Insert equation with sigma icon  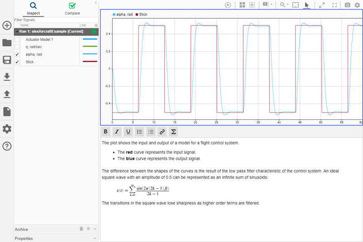(x=173, y=132)
